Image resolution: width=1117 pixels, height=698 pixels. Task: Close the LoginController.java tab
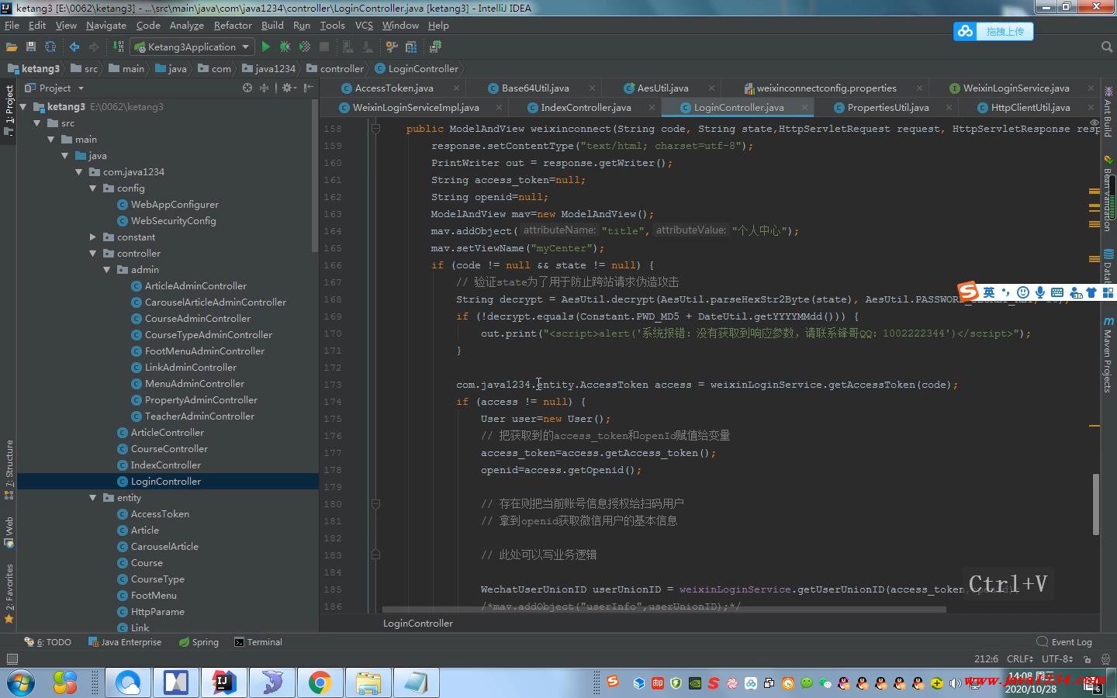[x=805, y=108]
